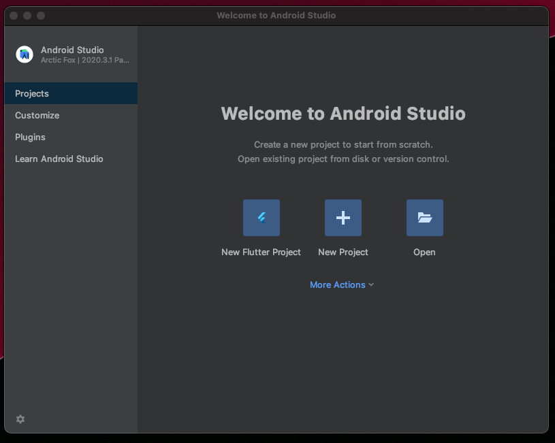Click the window minimize button
The width and height of the screenshot is (555, 443).
pos(27,16)
